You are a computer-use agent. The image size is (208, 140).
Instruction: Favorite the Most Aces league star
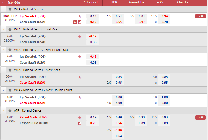tap(10, 70)
